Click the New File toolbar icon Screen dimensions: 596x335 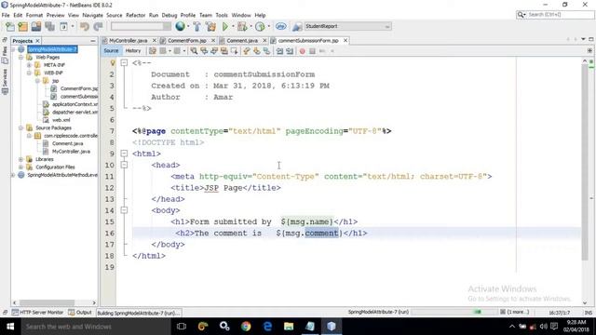(10, 26)
